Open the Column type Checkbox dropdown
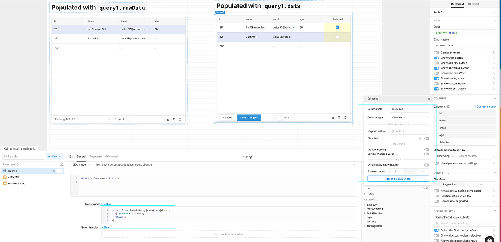This screenshot has height=242, width=501. 409,117
